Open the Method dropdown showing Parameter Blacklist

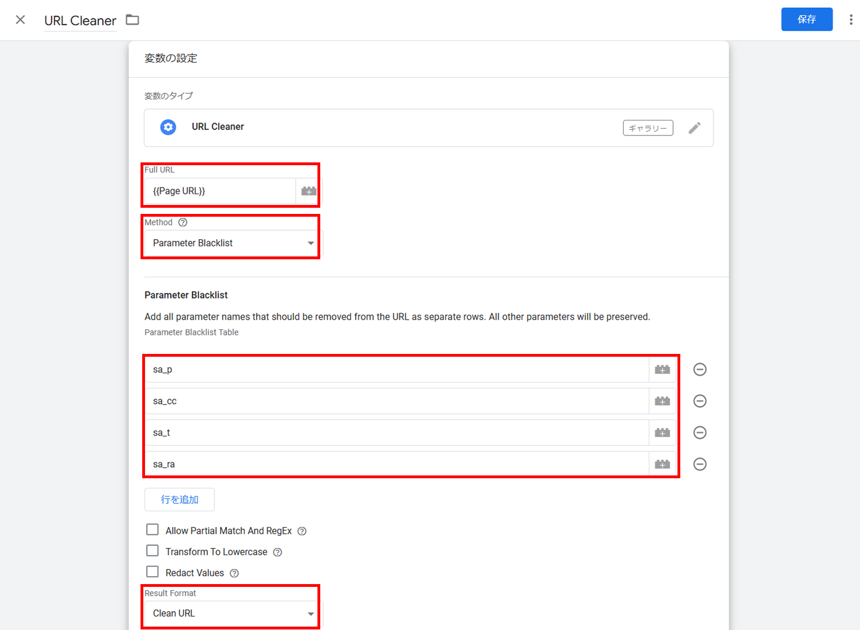pyautogui.click(x=232, y=243)
